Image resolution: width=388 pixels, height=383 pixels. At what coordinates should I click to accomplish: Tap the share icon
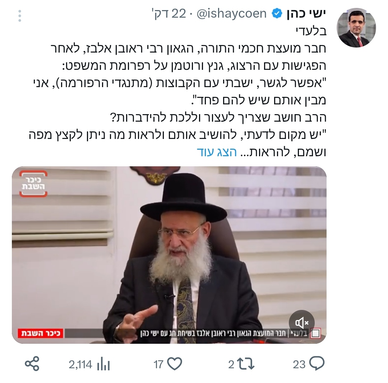tap(32, 364)
